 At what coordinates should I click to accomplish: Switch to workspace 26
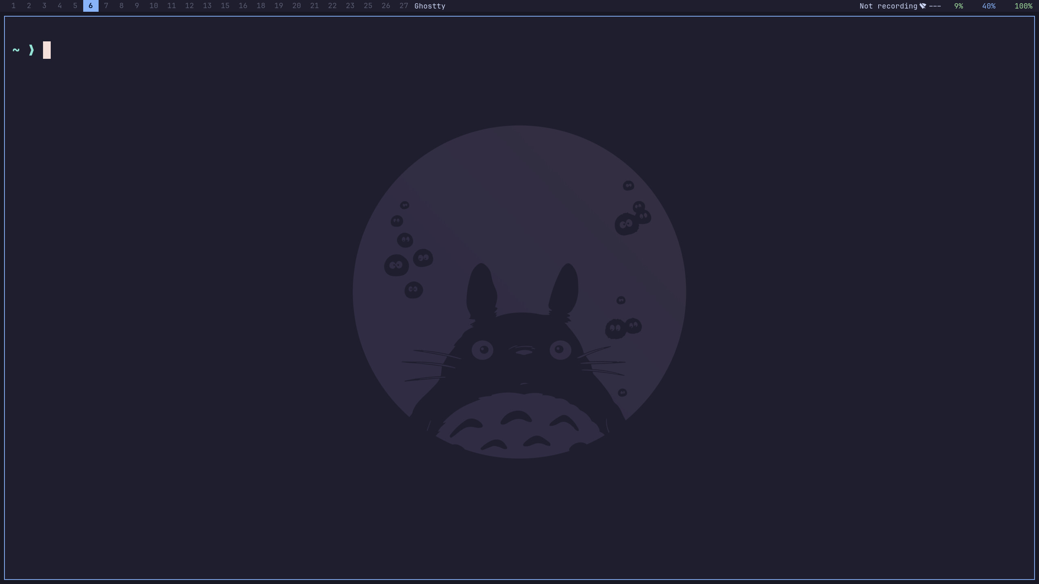[x=386, y=6]
